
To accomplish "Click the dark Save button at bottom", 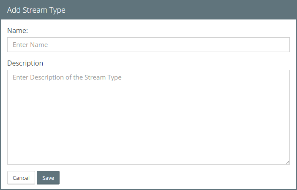I will (x=48, y=178).
